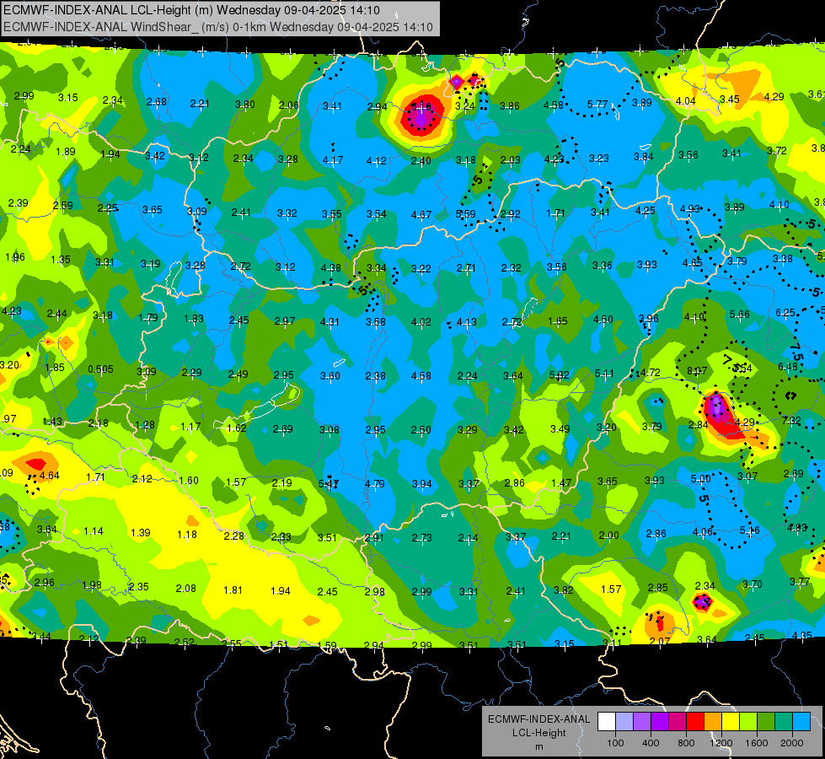825x759 pixels.
Task: Click the red legend swatch
Action: (x=695, y=722)
